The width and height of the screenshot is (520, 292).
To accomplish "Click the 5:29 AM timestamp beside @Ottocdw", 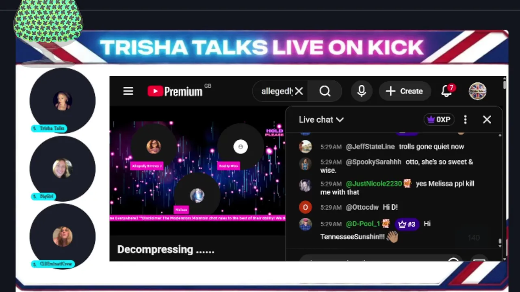I will [331, 207].
